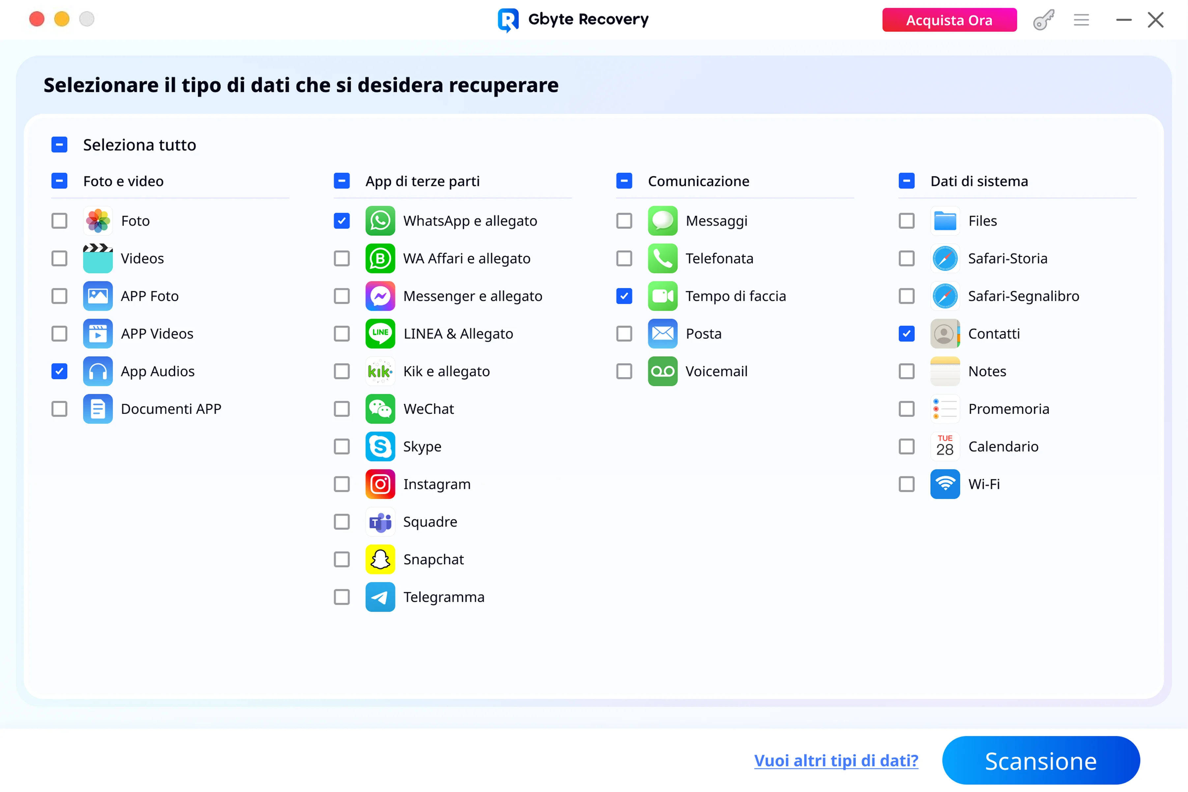Click the Snapchat ghost icon

(x=380, y=559)
